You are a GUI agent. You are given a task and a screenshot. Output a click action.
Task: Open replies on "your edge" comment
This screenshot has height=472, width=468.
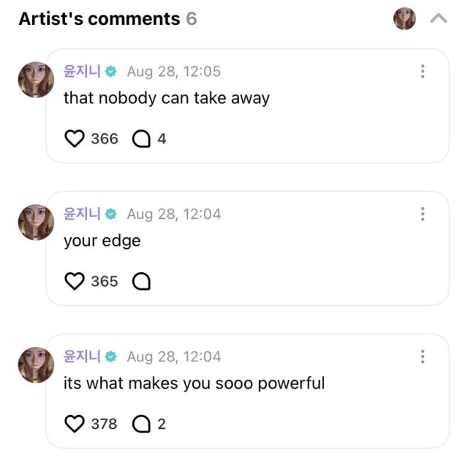coord(141,281)
